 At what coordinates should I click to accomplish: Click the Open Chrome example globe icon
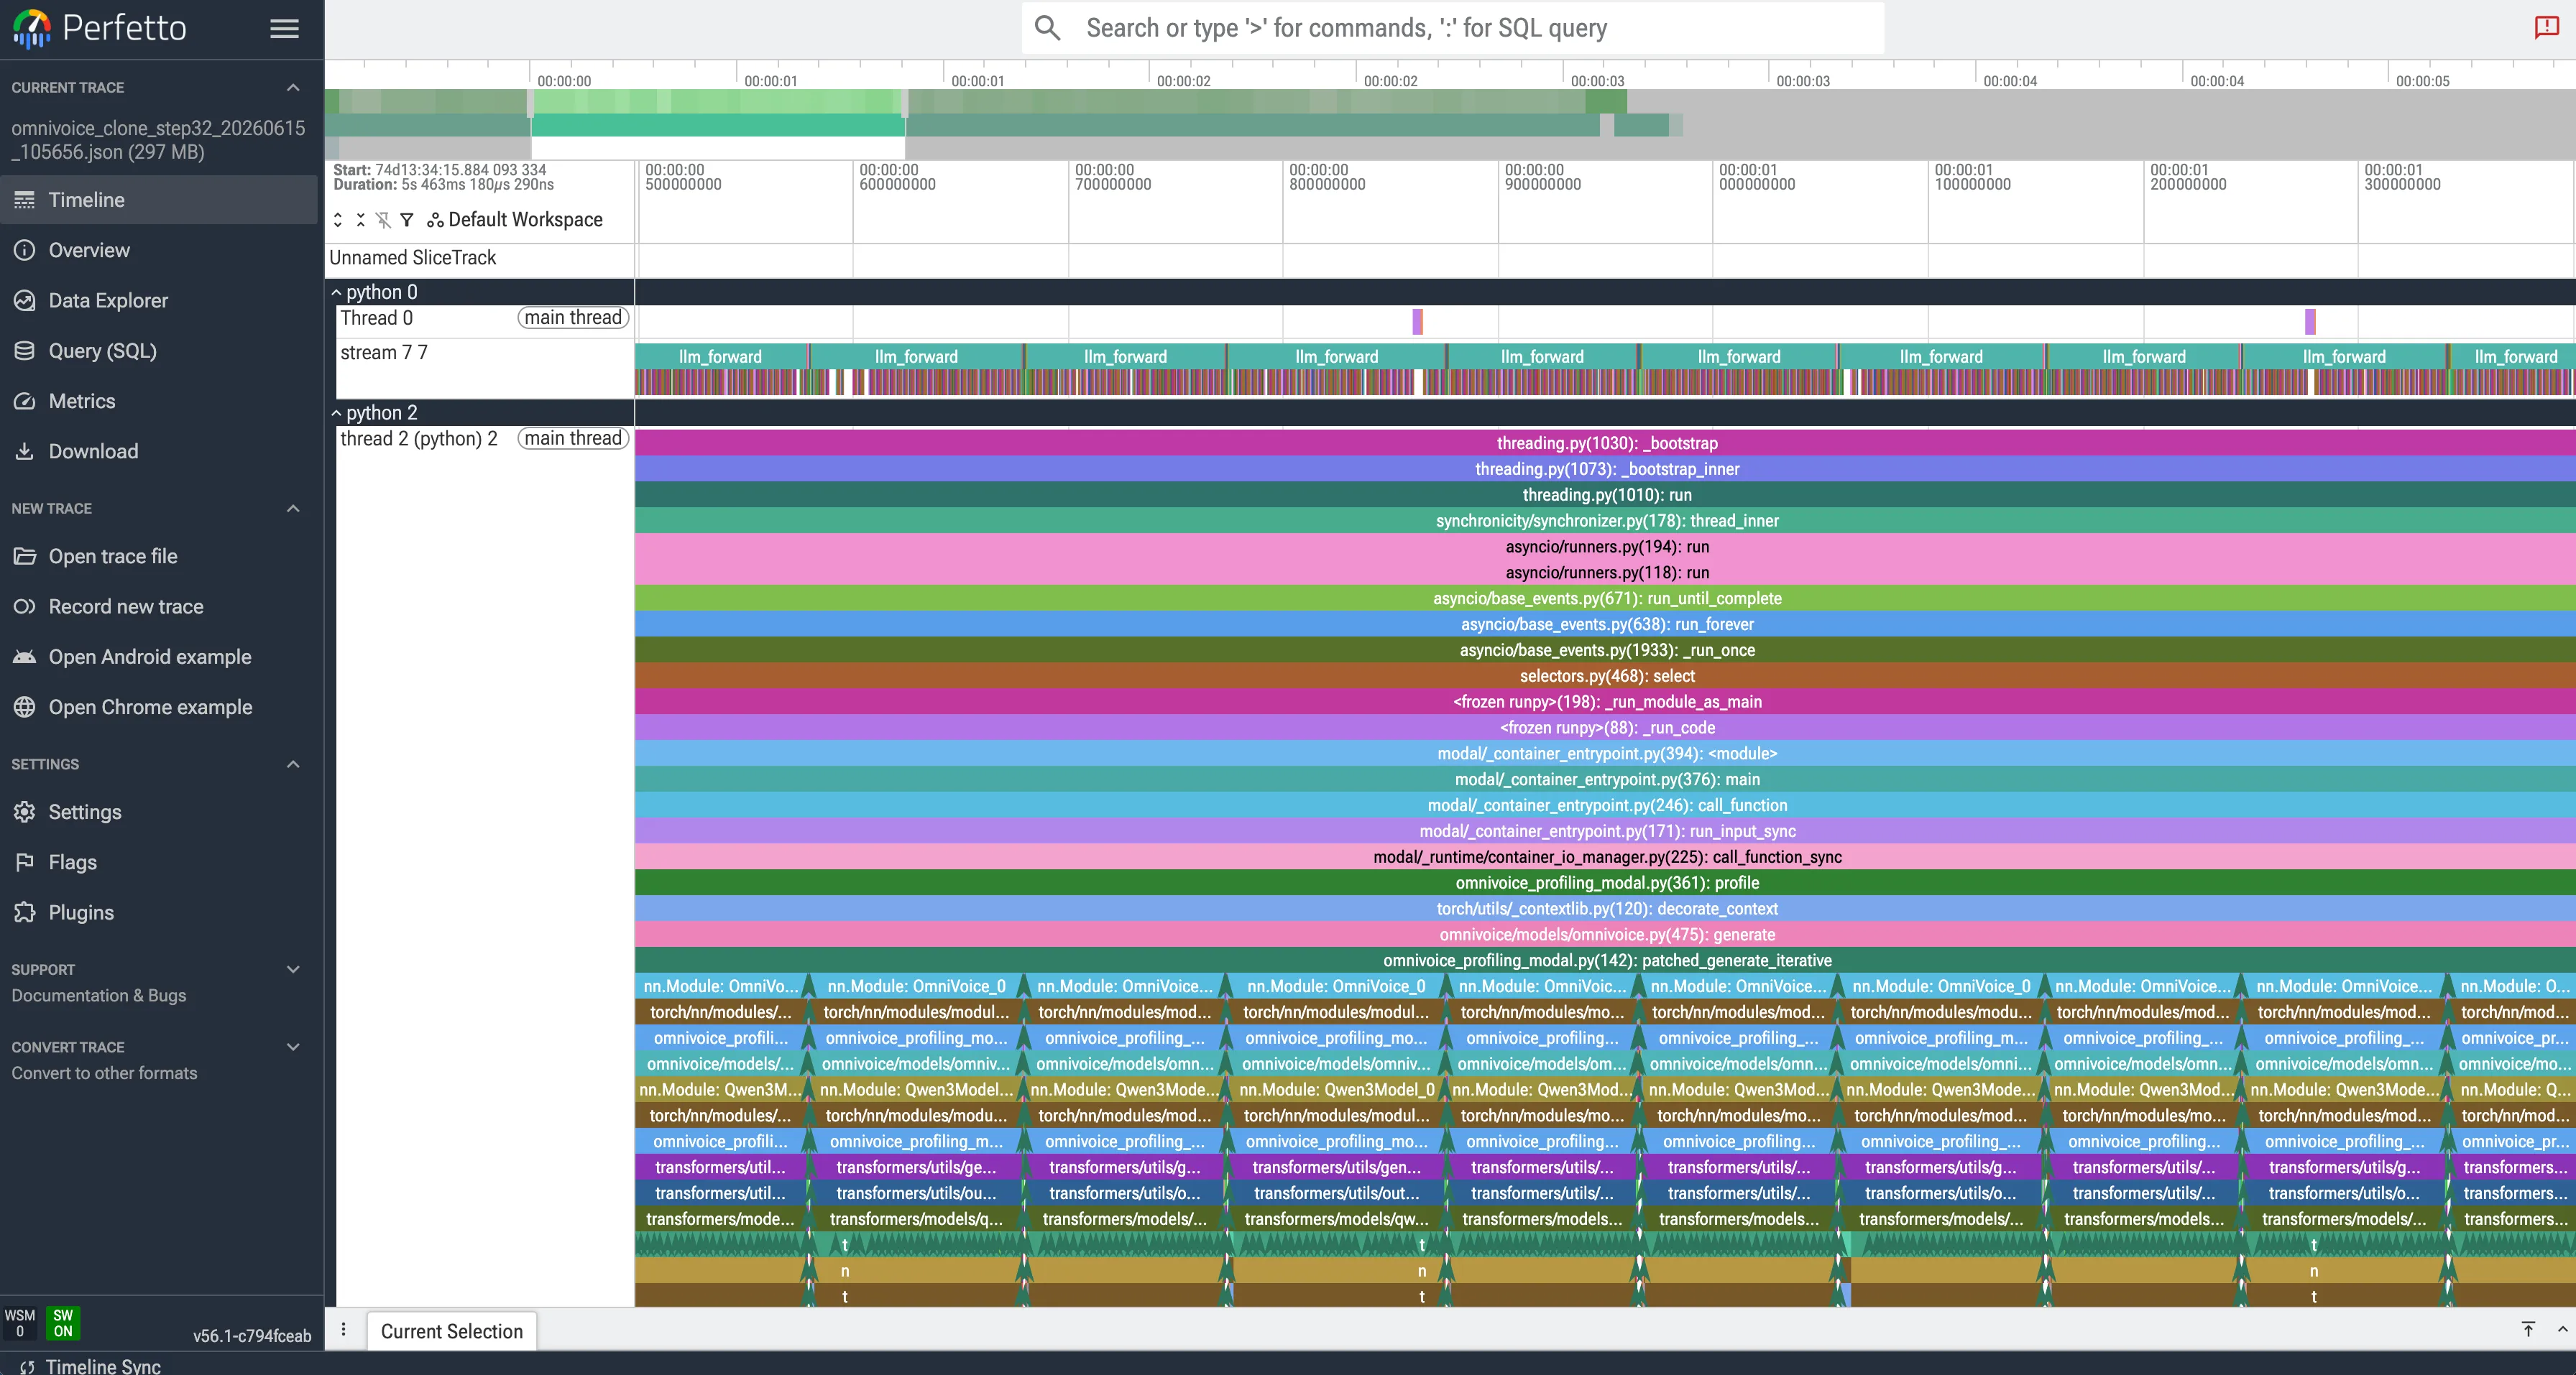point(25,706)
